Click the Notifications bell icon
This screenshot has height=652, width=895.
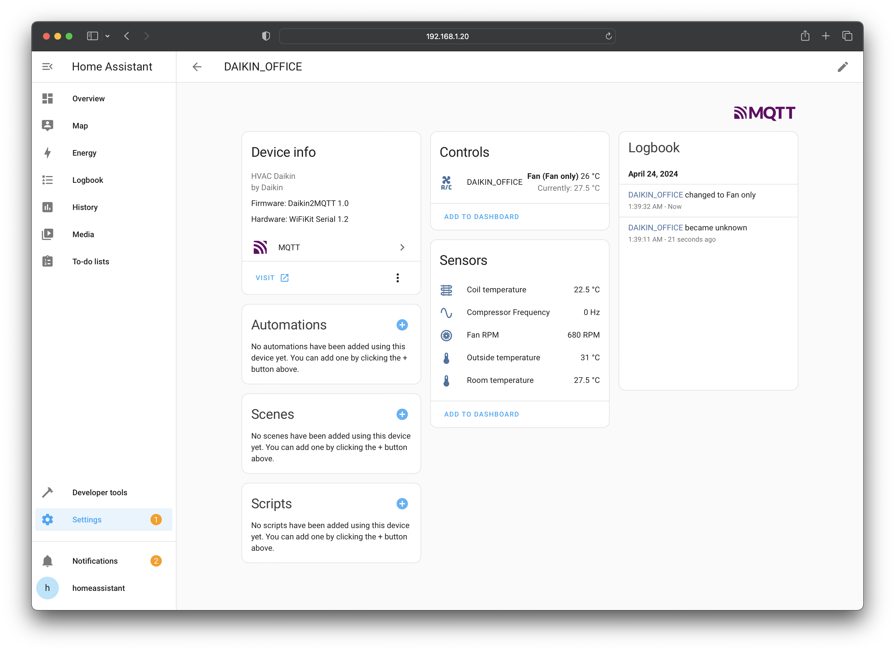(x=47, y=560)
